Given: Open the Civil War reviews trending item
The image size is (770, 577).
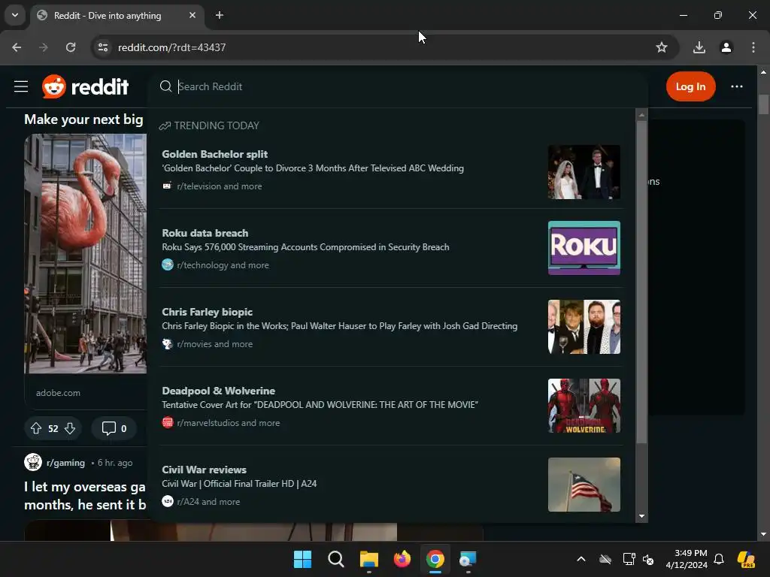Looking at the screenshot, I should pos(391,485).
